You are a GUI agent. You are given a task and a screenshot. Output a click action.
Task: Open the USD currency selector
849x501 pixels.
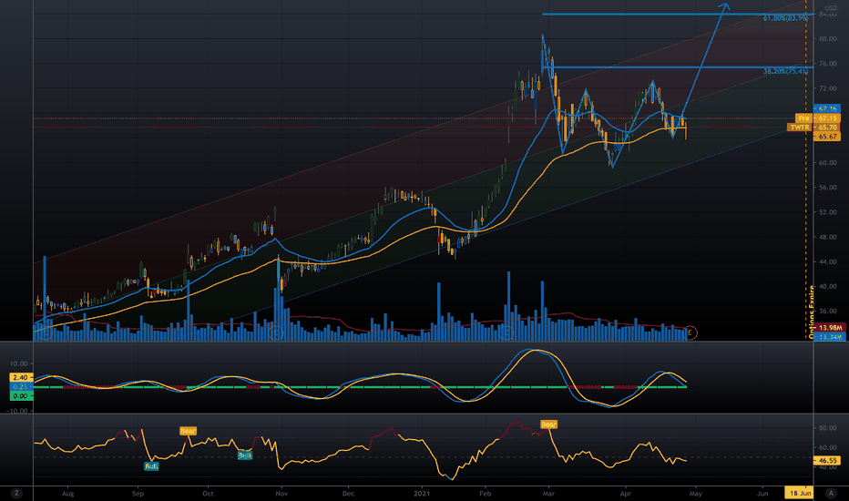click(831, 8)
